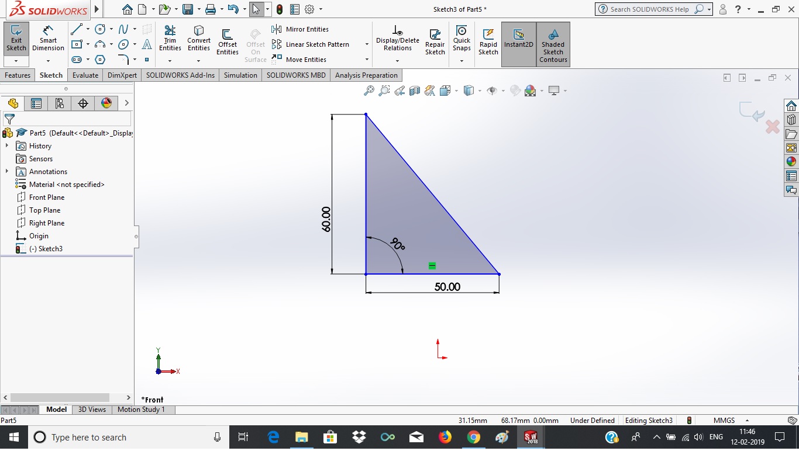Image resolution: width=799 pixels, height=451 pixels.
Task: Pick the Line sketch tool
Action: pos(76,29)
